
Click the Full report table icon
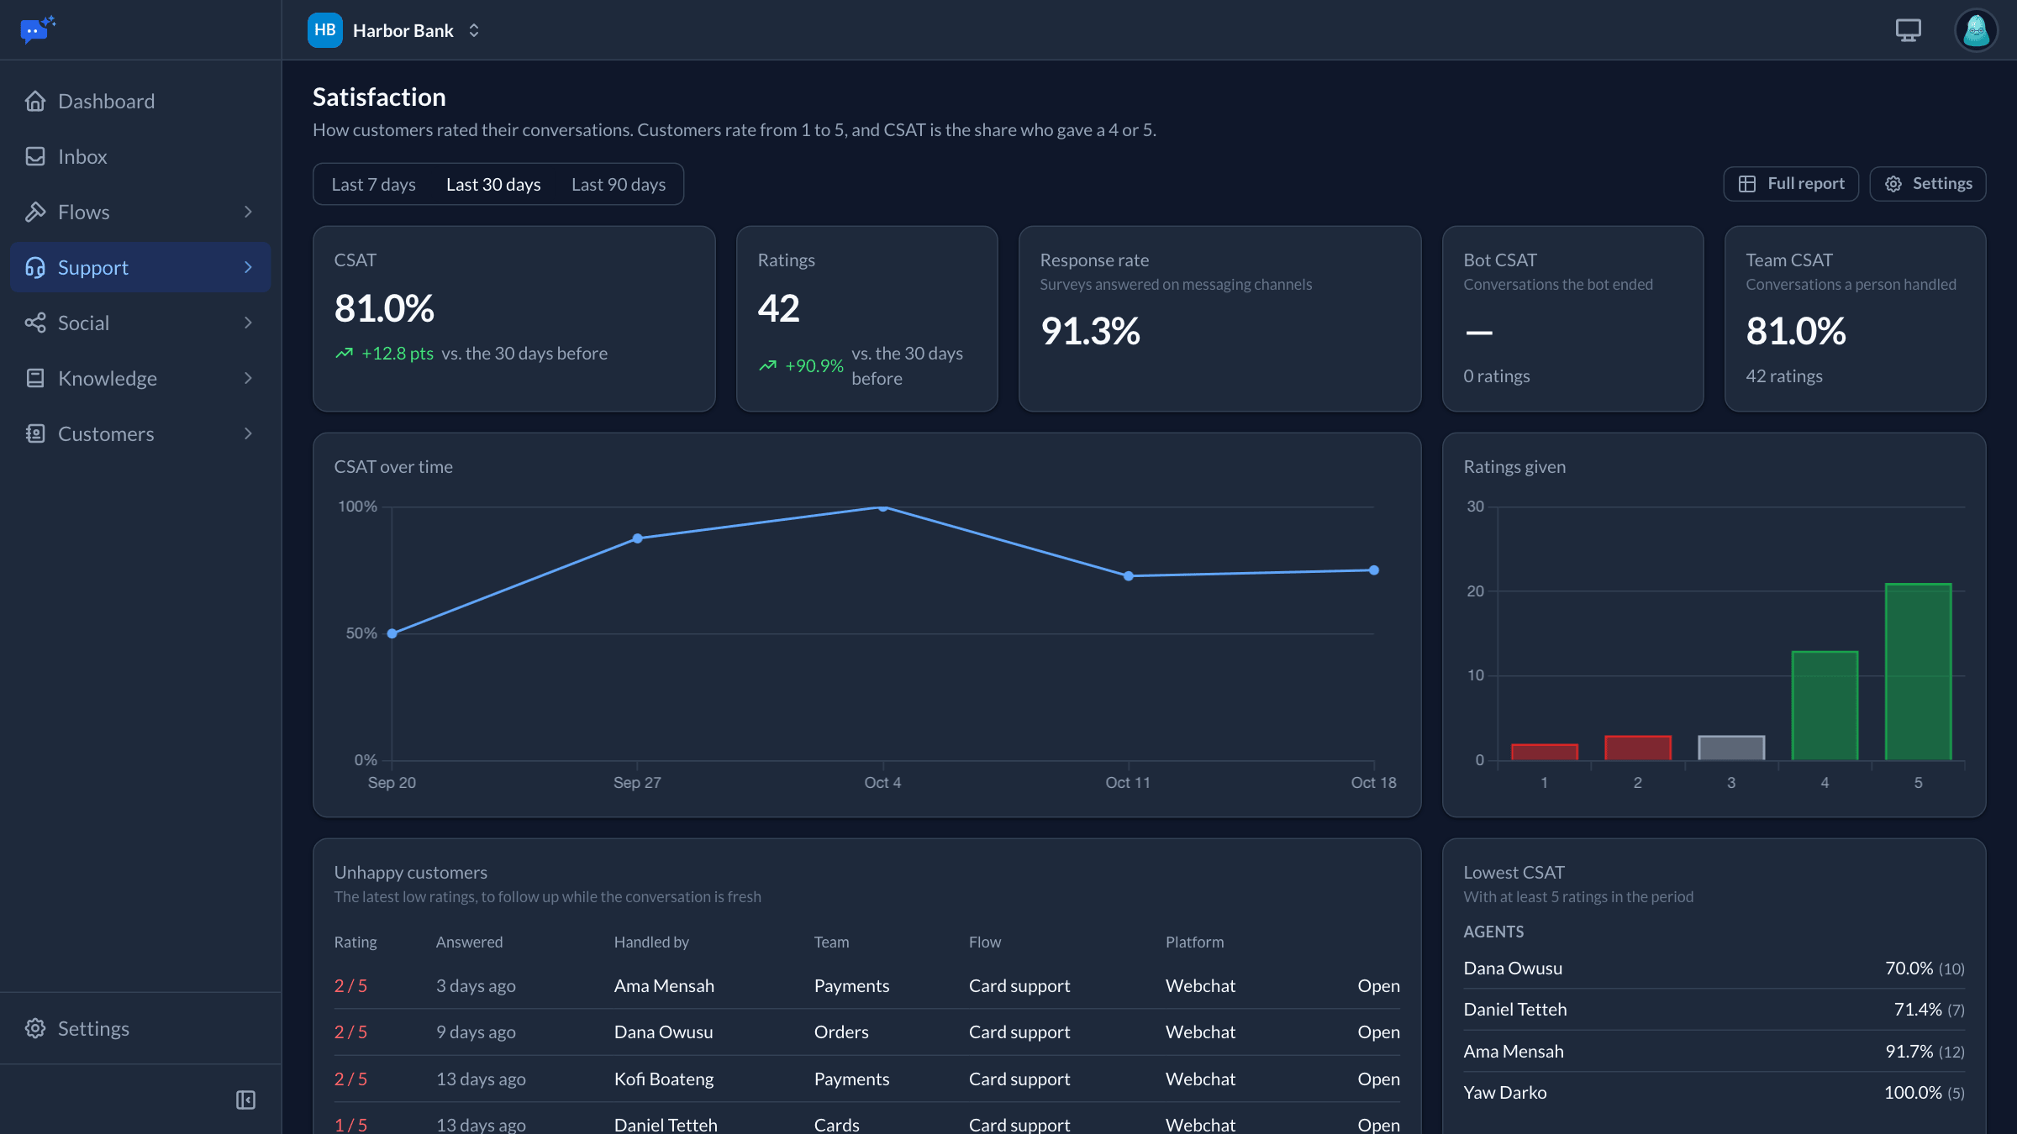click(x=1747, y=184)
